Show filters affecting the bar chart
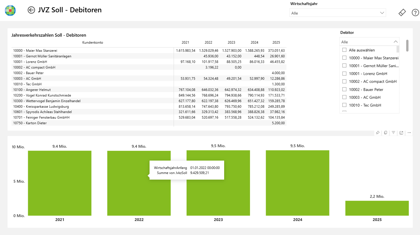Viewport: 420px width, 235px height. 393,133
